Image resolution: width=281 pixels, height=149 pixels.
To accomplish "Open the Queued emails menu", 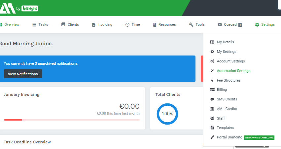I will 230,24.
